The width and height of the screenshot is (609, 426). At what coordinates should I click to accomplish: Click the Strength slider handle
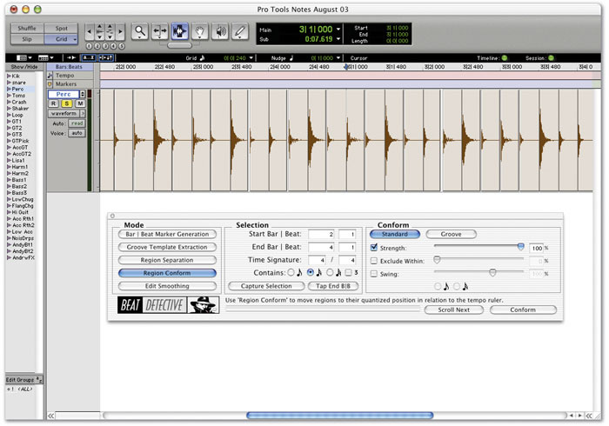(521, 246)
